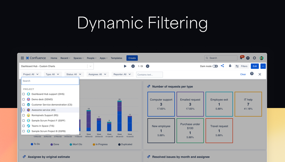Click the blue Create button
This screenshot has width=285, height=162.
(132, 58)
